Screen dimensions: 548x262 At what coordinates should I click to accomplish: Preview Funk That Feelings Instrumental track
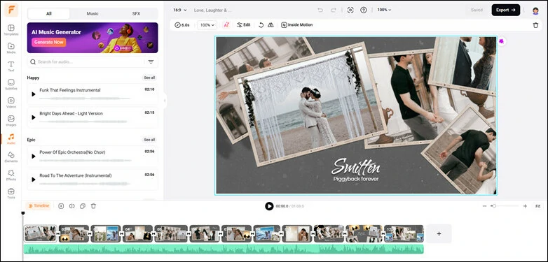[x=34, y=94]
